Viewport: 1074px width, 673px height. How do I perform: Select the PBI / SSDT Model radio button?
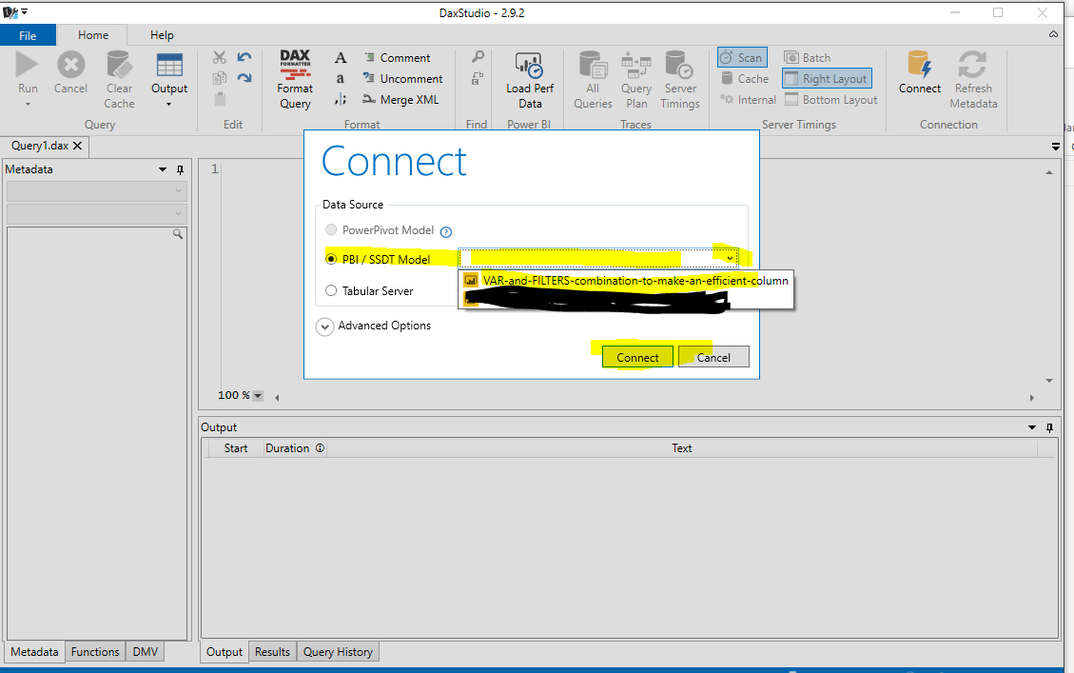click(331, 259)
